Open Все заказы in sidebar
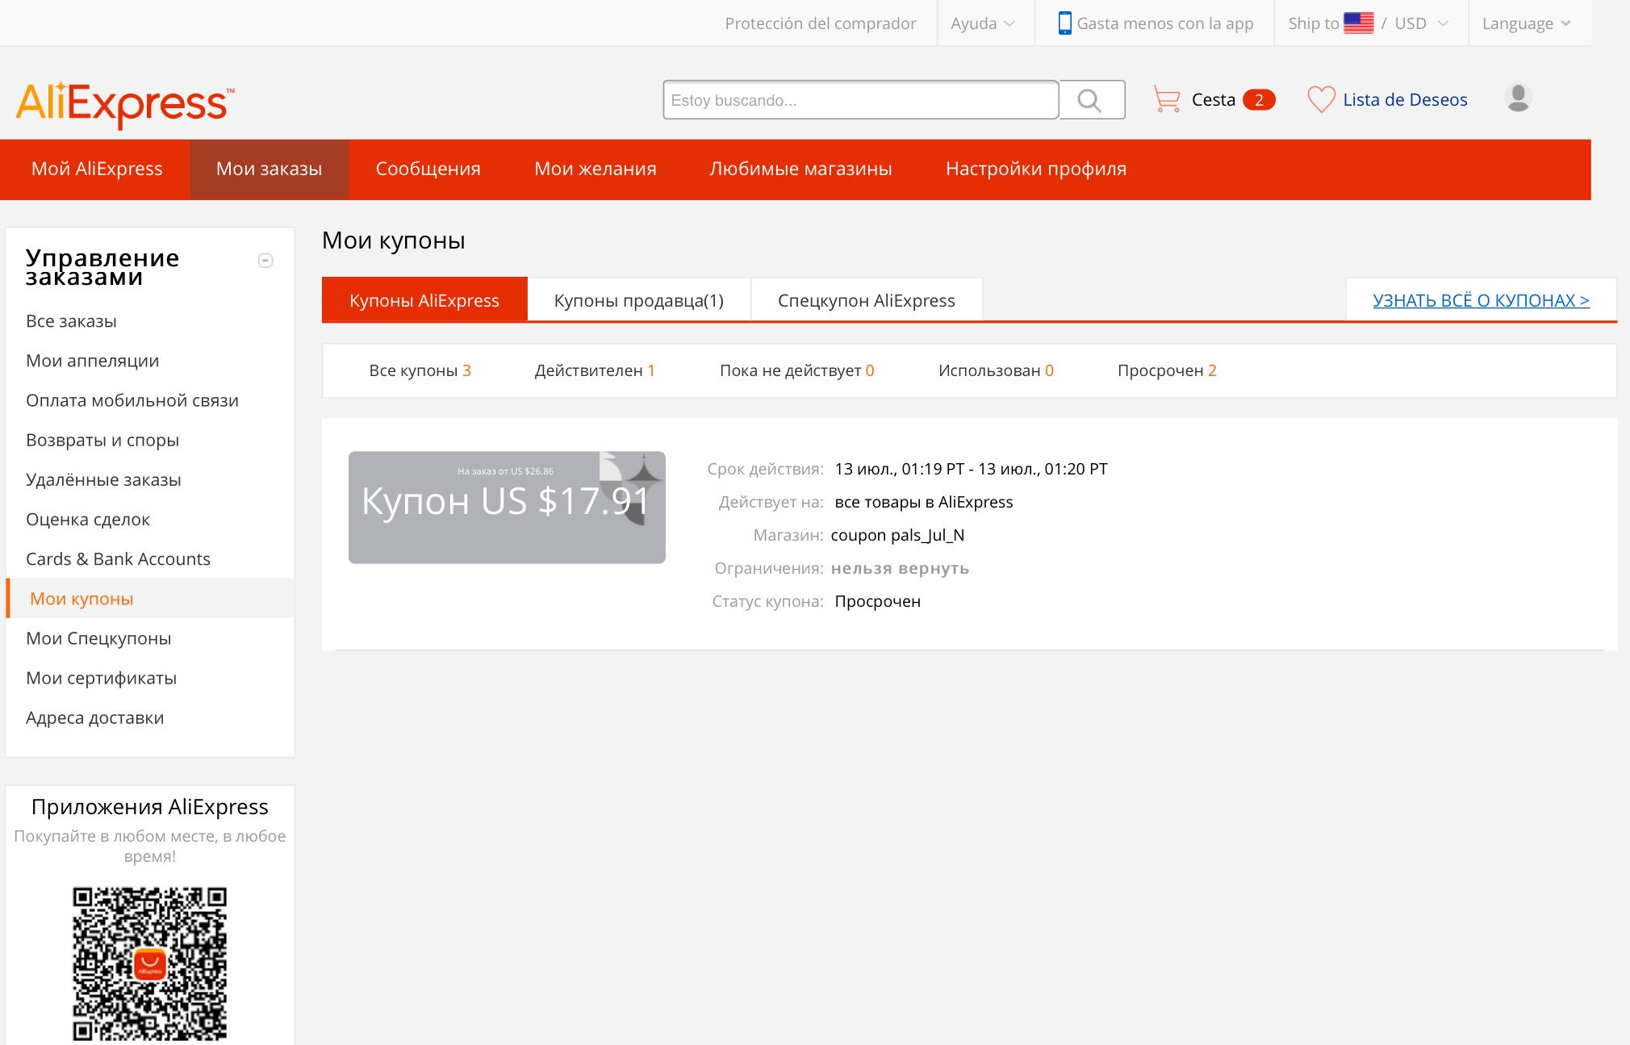 pos(71,321)
